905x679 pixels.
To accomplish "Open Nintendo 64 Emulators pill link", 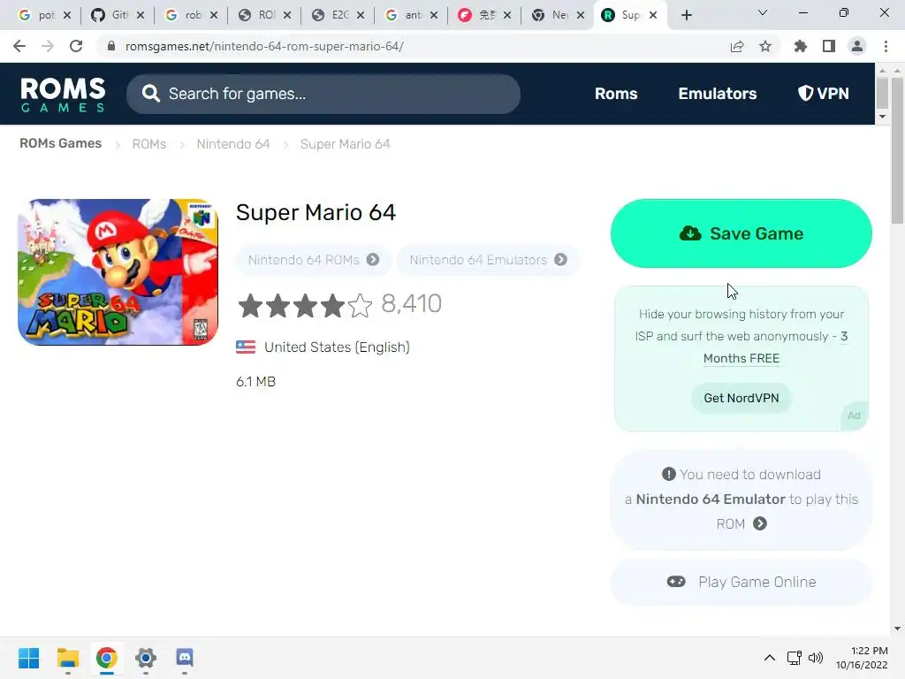I will tap(488, 260).
